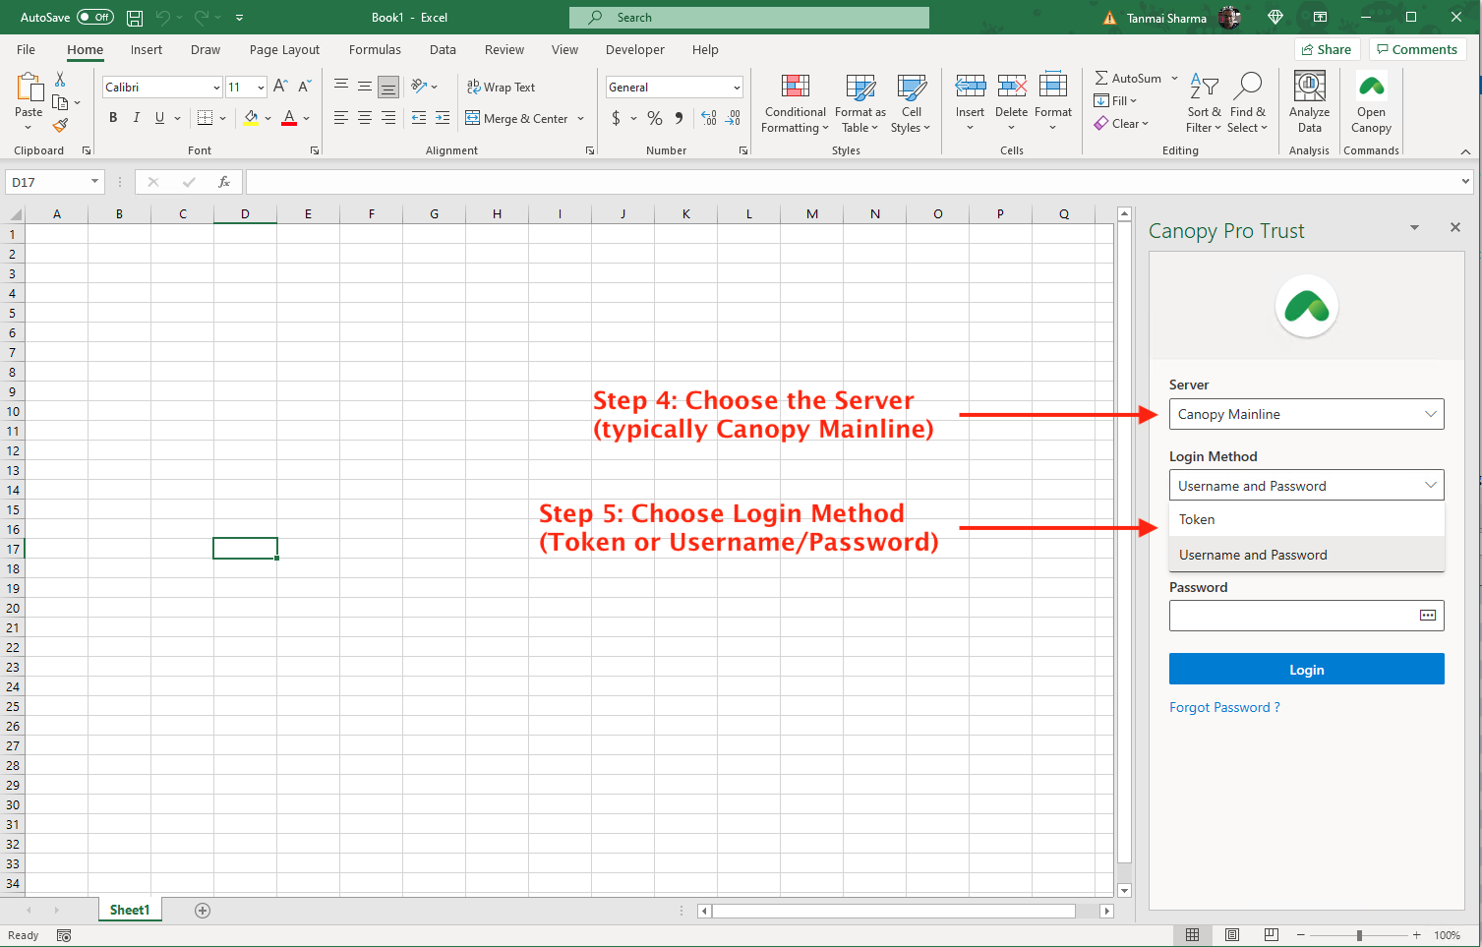The height and width of the screenshot is (947, 1482).
Task: Click the Share button
Action: [1327, 49]
